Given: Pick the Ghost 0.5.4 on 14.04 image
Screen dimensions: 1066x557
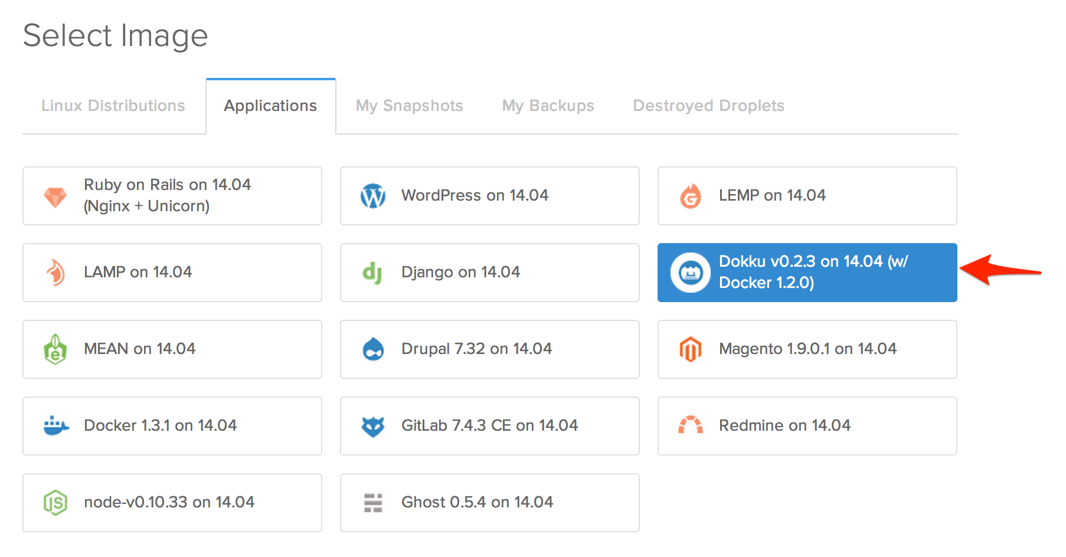Looking at the screenshot, I should click(x=490, y=503).
